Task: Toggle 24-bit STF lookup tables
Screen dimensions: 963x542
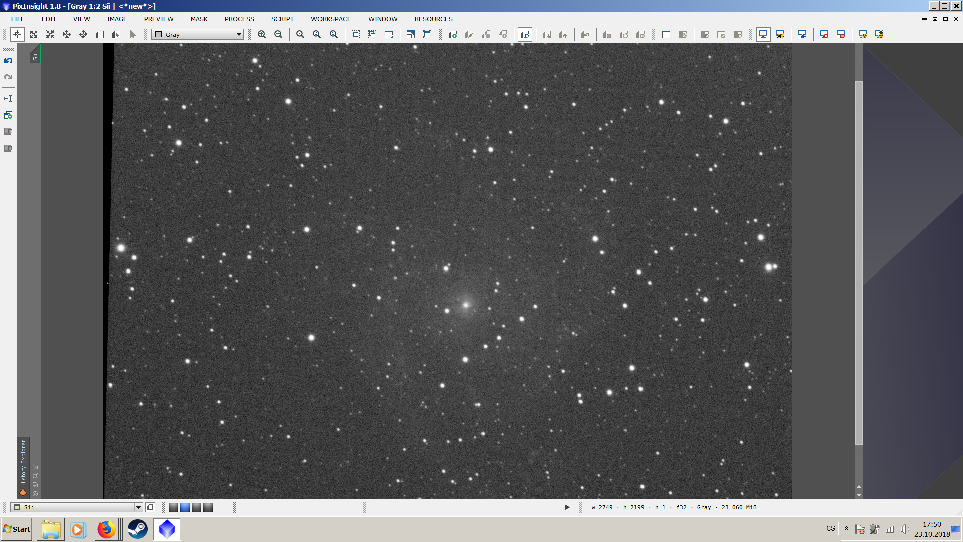Action: [780, 34]
